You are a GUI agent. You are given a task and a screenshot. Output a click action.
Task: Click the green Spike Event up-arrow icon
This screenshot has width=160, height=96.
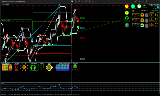(127, 18)
